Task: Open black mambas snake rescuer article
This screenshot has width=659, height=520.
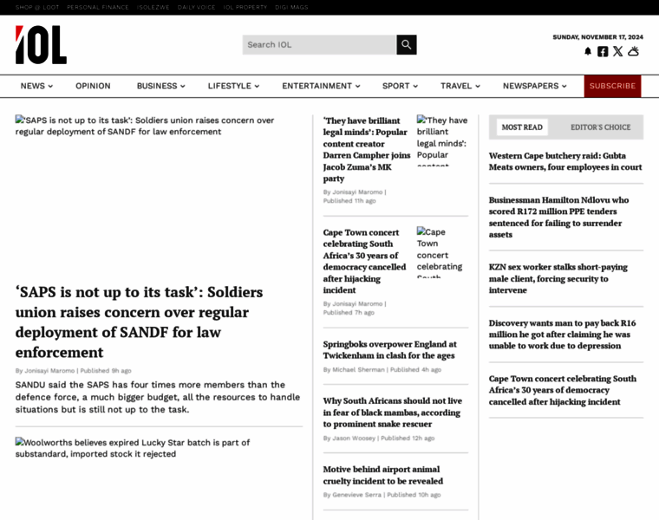Action: point(393,413)
